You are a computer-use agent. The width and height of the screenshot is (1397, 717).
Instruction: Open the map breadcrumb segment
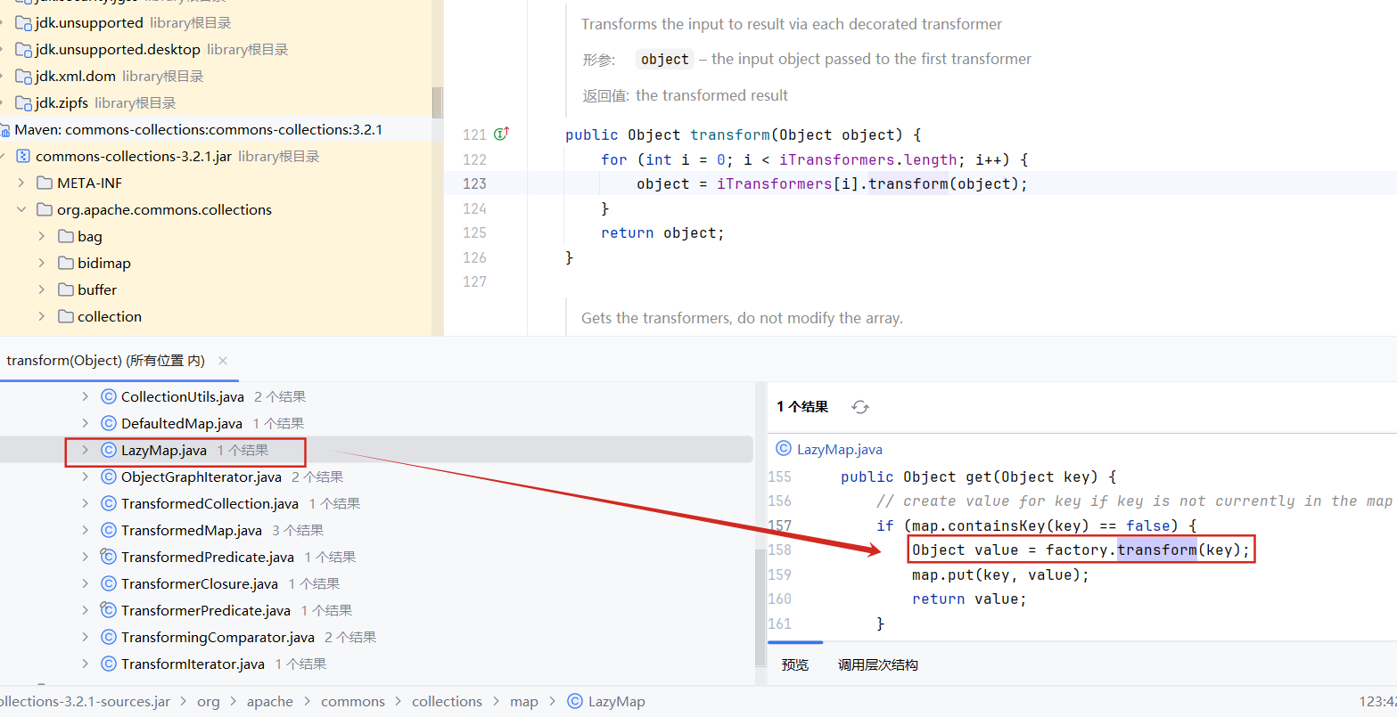[524, 701]
